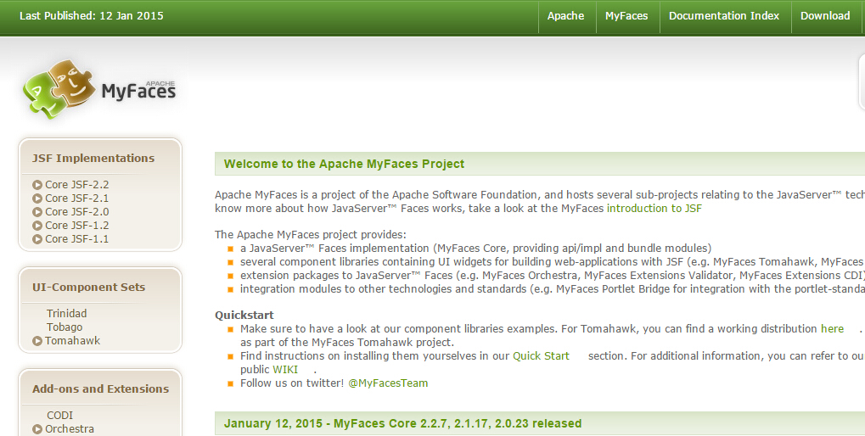Expand the Core JSF-2.1 arrow icon
This screenshot has height=436, width=865.
(x=37, y=198)
